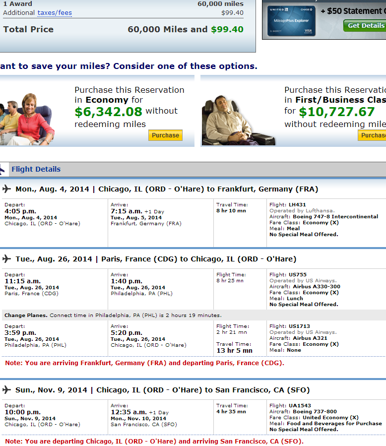Image resolution: width=386 pixels, height=446 pixels.
Task: Click the 4:05 p.m. departure time
Action: pos(20,211)
